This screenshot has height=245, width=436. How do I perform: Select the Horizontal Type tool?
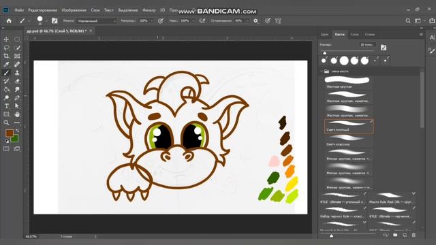(6, 106)
